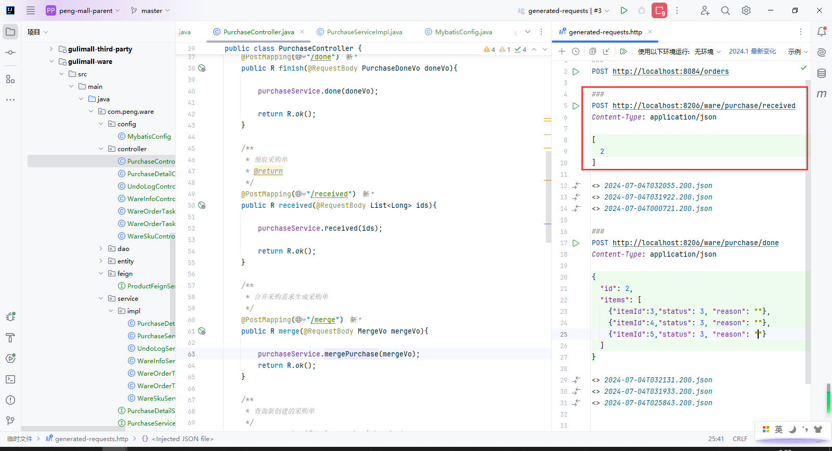Open IDE settings gear

pyautogui.click(x=746, y=10)
